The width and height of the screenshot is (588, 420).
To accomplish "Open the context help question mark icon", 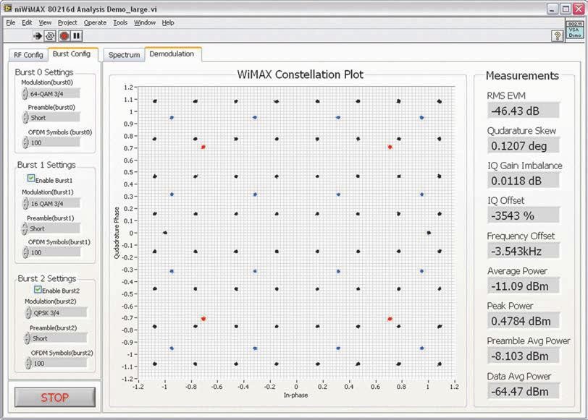I will 558,36.
